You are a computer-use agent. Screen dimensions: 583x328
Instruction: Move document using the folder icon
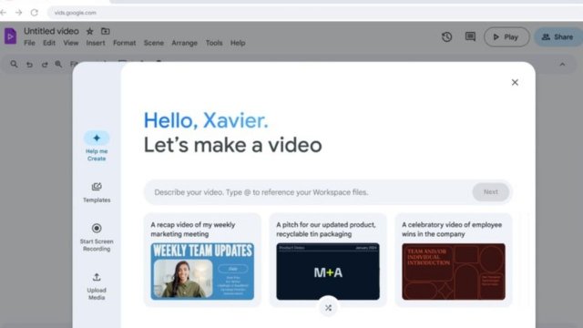click(106, 31)
